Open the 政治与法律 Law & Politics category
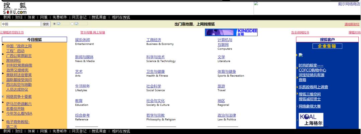 (x=227, y=115)
